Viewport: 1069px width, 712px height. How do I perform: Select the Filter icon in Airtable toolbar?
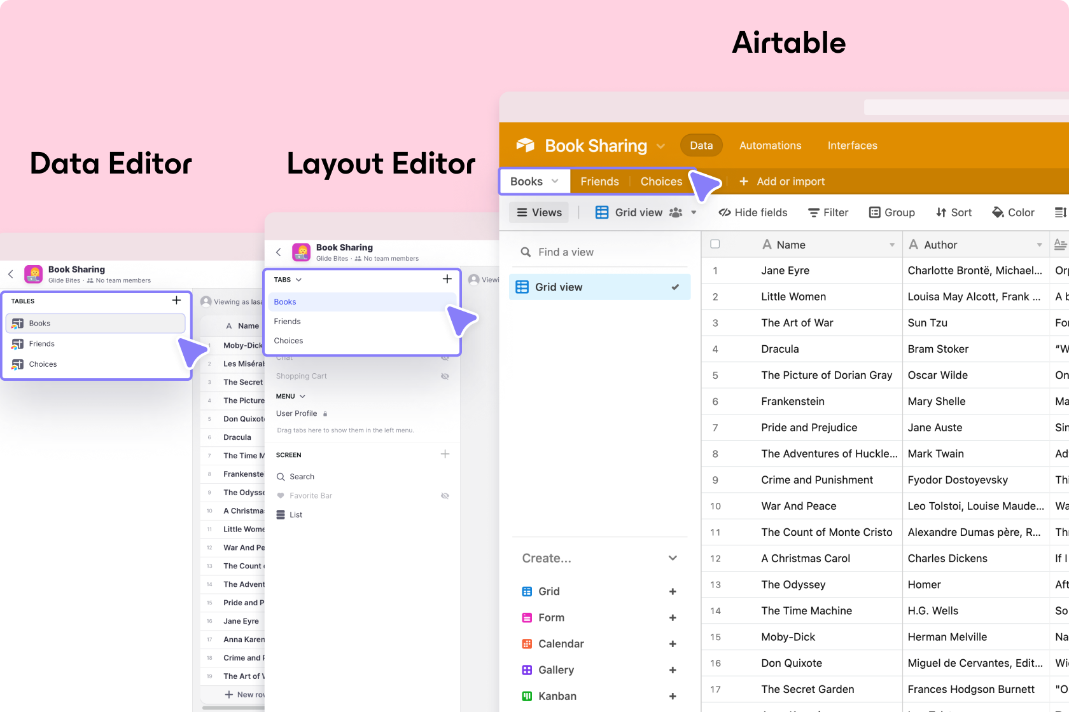point(813,212)
